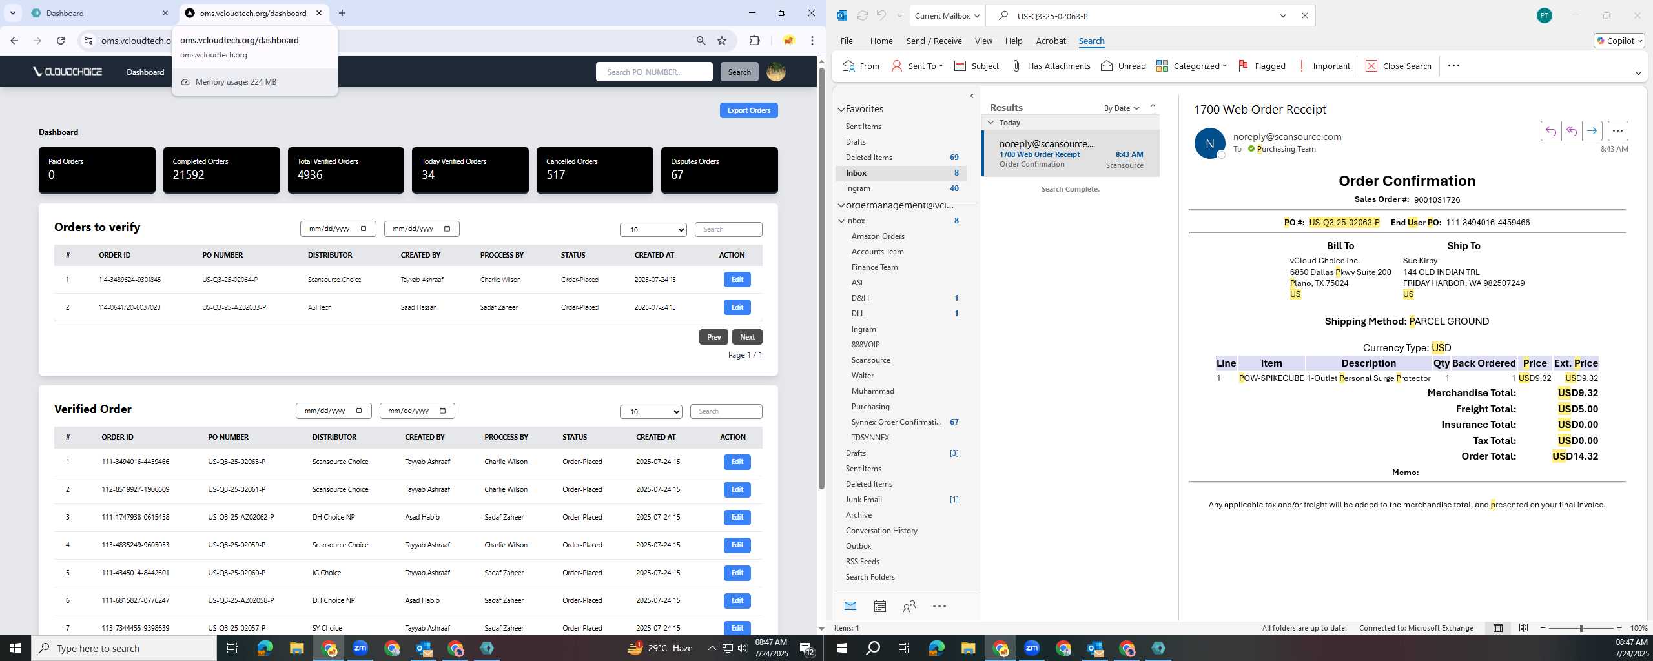Open Zoom app in left taskbar
Screen dimensions: 1653x661
tap(360, 648)
